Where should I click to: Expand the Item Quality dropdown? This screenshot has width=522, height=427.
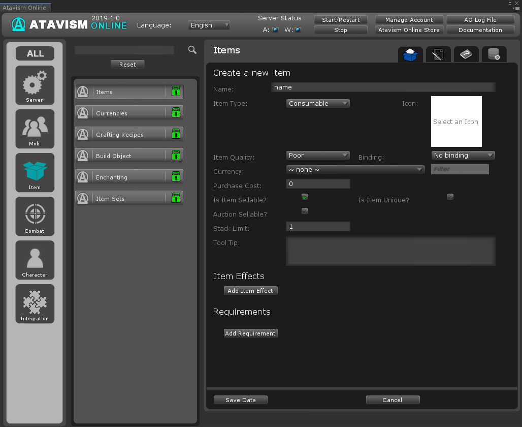click(318, 156)
